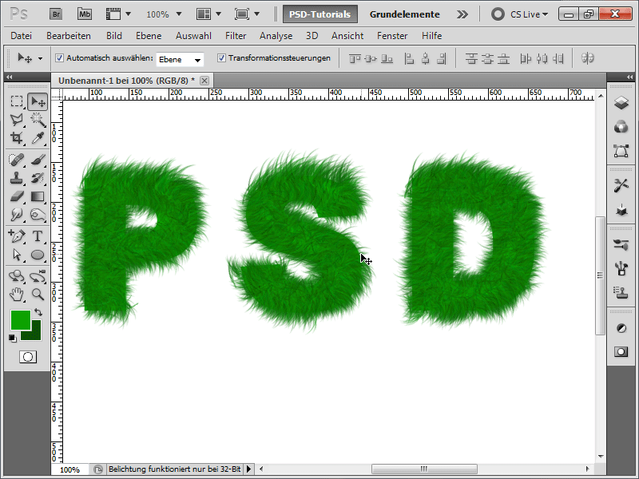
Task: Select the Hand tool
Action: tap(17, 294)
